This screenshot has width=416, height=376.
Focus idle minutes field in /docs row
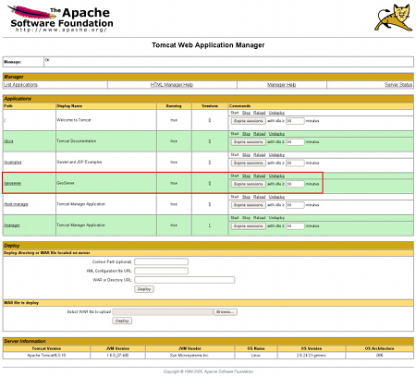(295, 142)
